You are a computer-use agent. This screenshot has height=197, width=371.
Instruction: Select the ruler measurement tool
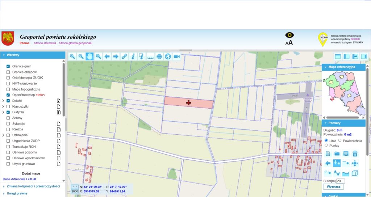click(150, 56)
